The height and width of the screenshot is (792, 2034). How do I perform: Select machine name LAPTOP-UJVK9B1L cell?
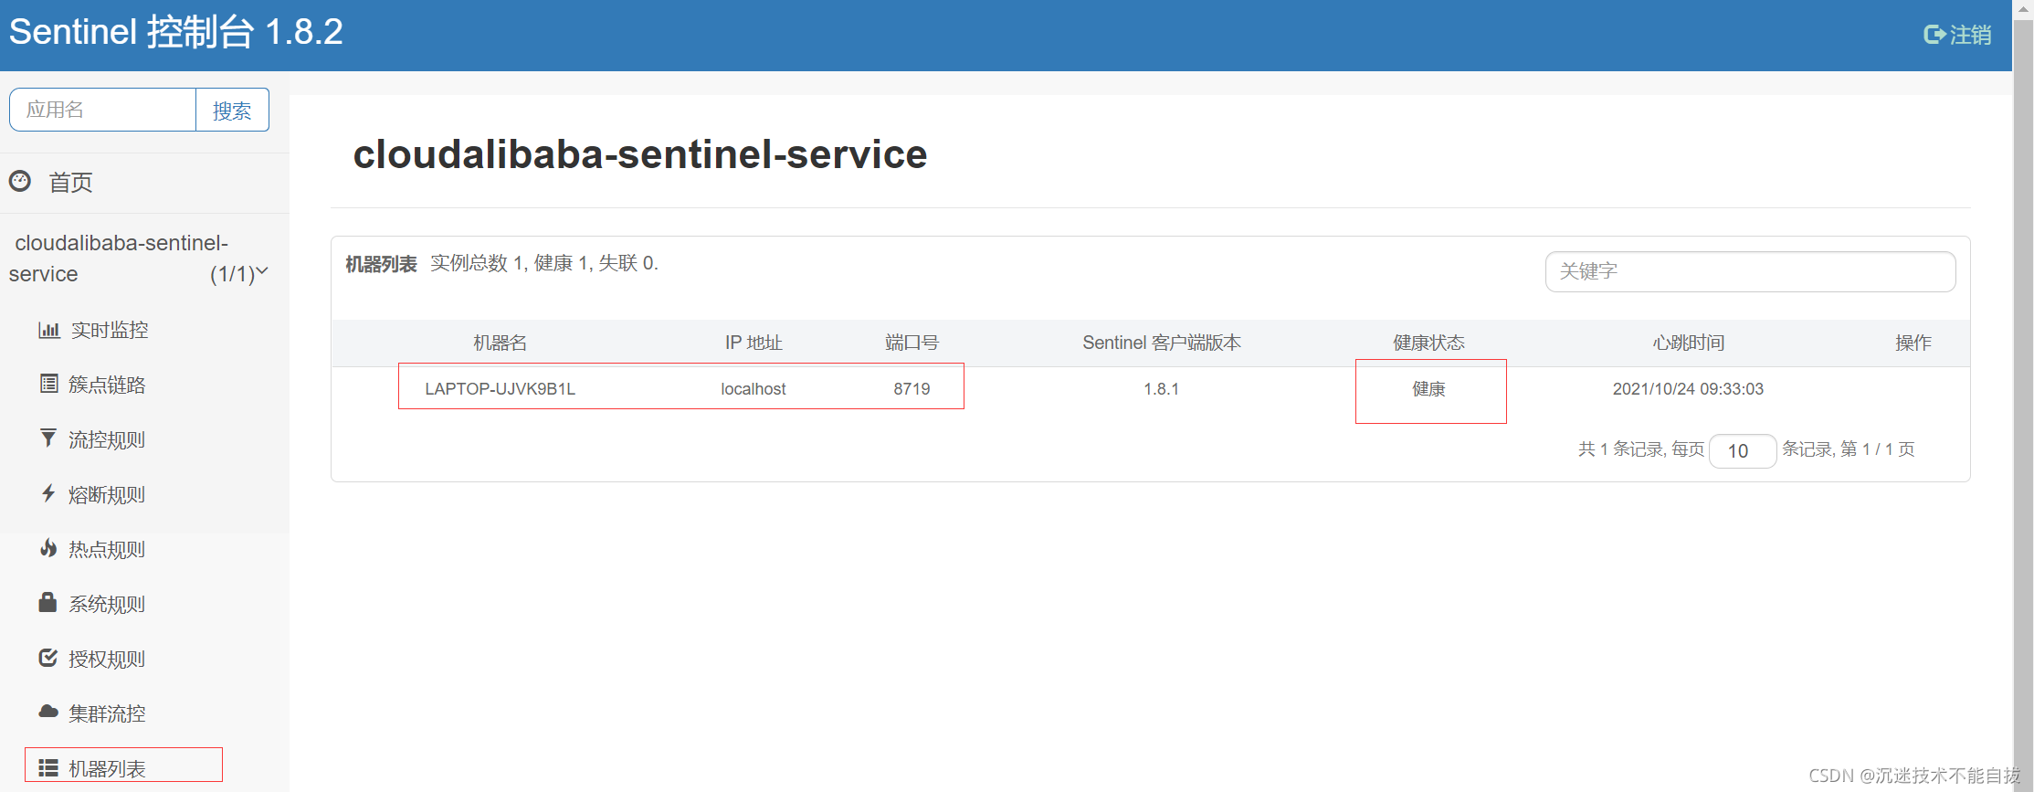(x=501, y=389)
